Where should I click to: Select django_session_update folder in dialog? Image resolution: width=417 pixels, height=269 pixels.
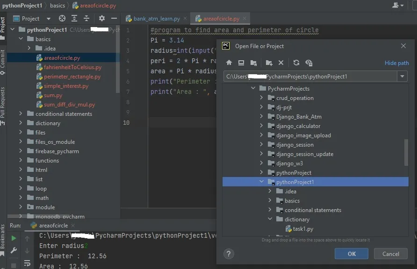[x=304, y=154]
